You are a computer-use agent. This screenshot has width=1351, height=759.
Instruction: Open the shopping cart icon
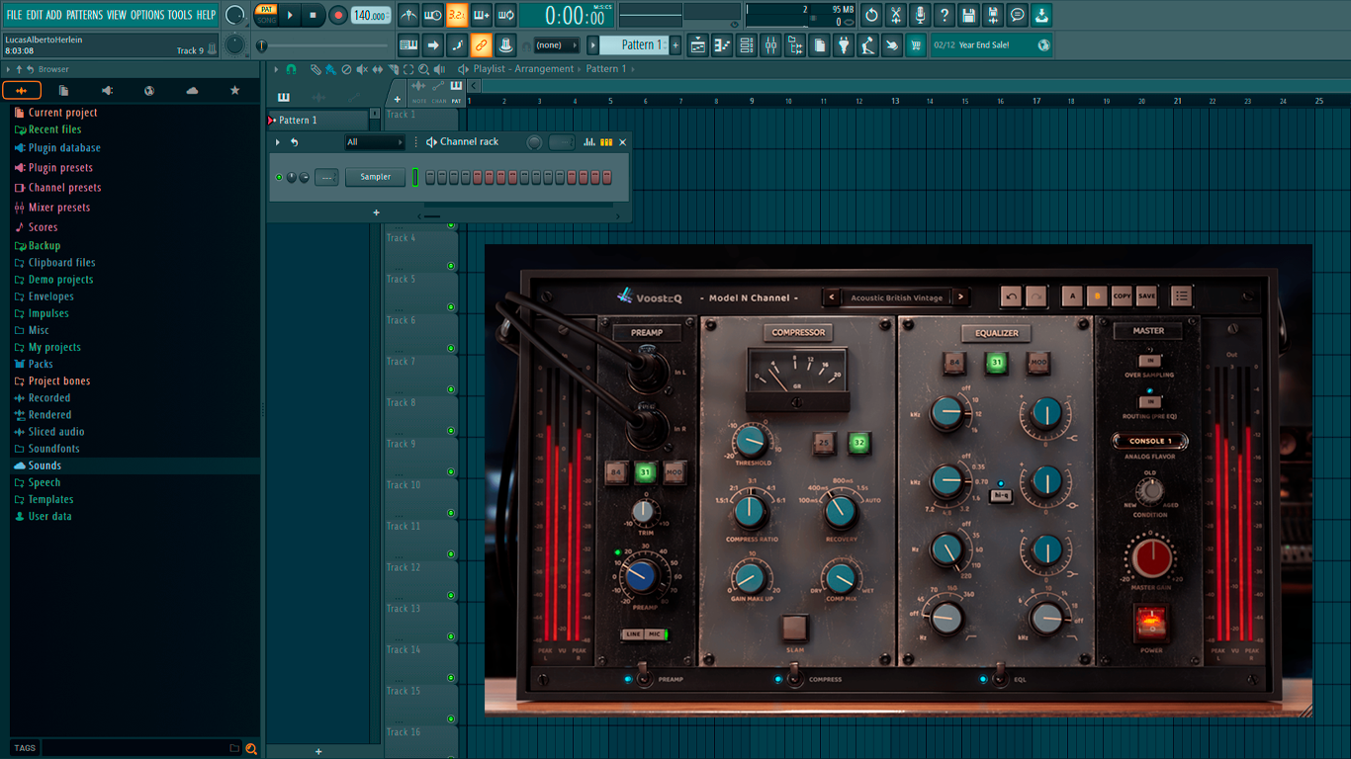point(916,45)
